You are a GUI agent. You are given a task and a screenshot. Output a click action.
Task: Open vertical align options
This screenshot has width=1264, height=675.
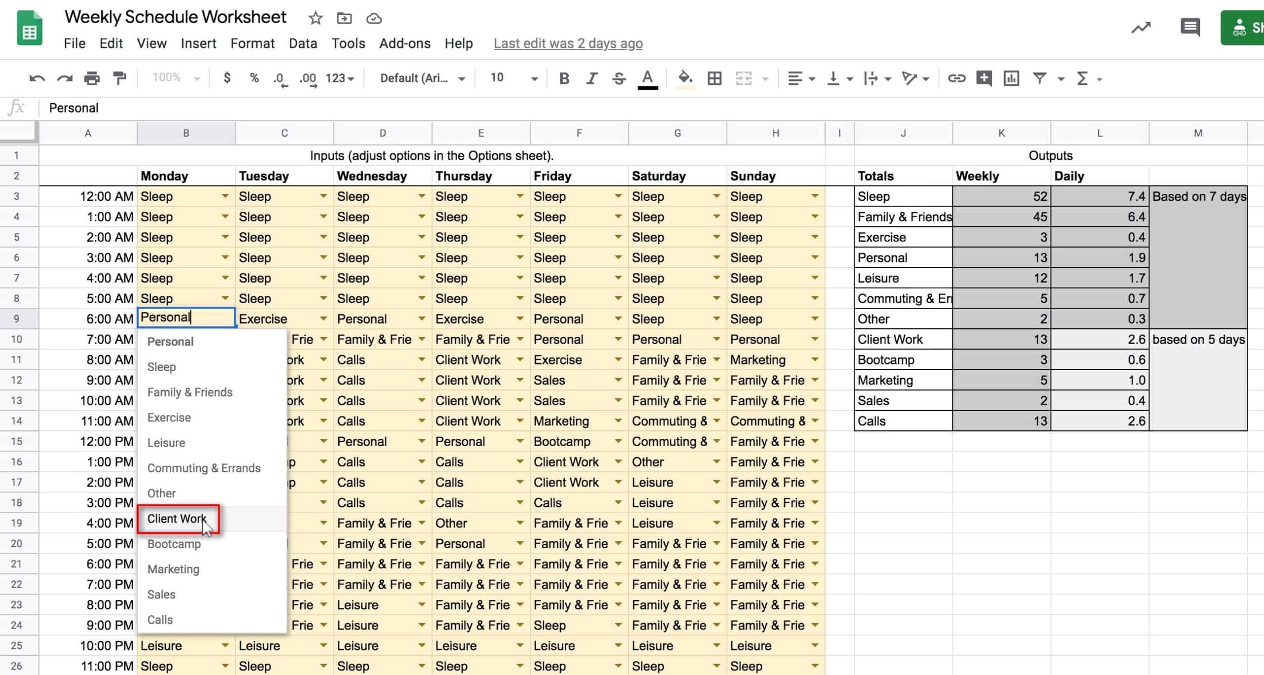coord(840,78)
